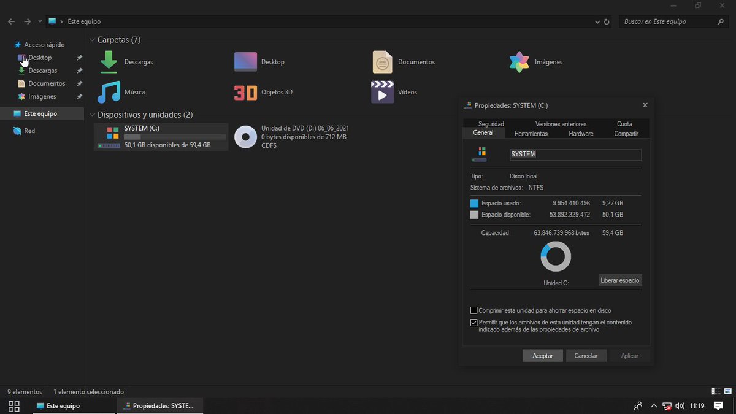Image resolution: width=736 pixels, height=414 pixels.
Task: Click the 11:19 taskbar clock
Action: [x=697, y=406]
